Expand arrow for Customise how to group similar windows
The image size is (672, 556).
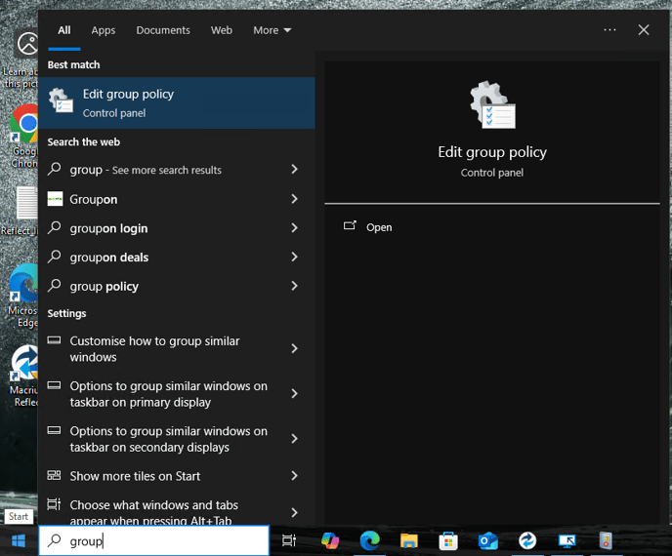pyautogui.click(x=294, y=348)
